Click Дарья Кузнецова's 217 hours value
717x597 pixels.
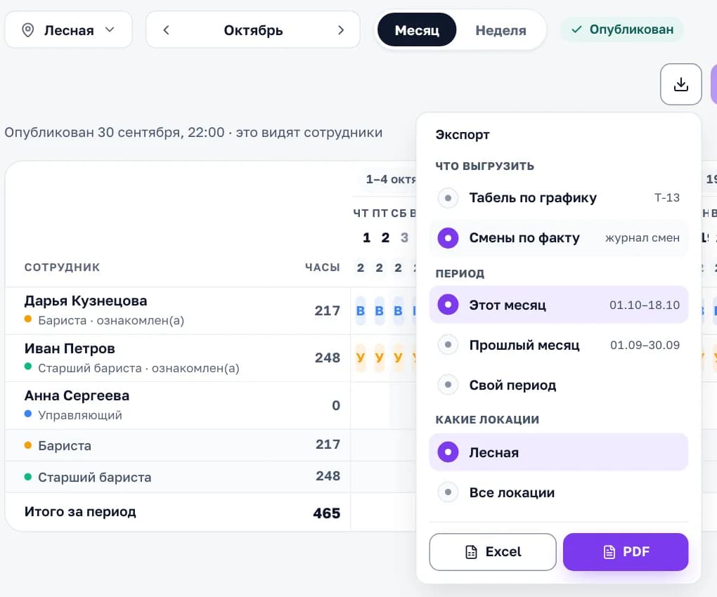328,310
